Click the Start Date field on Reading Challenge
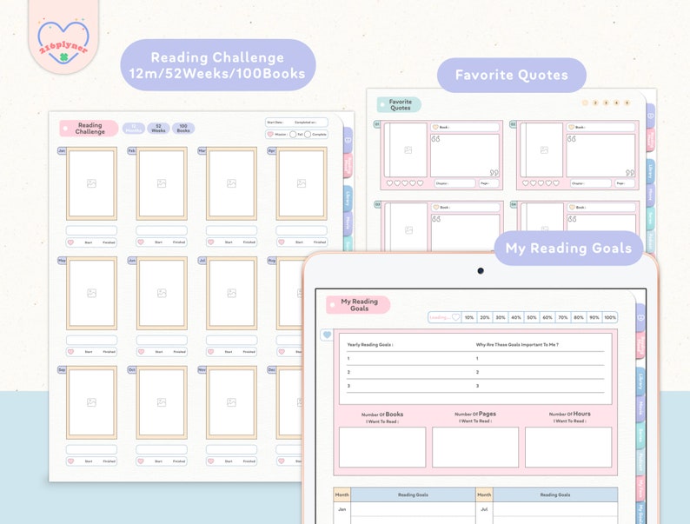Screen dimensions: 690x524 click(296, 123)
